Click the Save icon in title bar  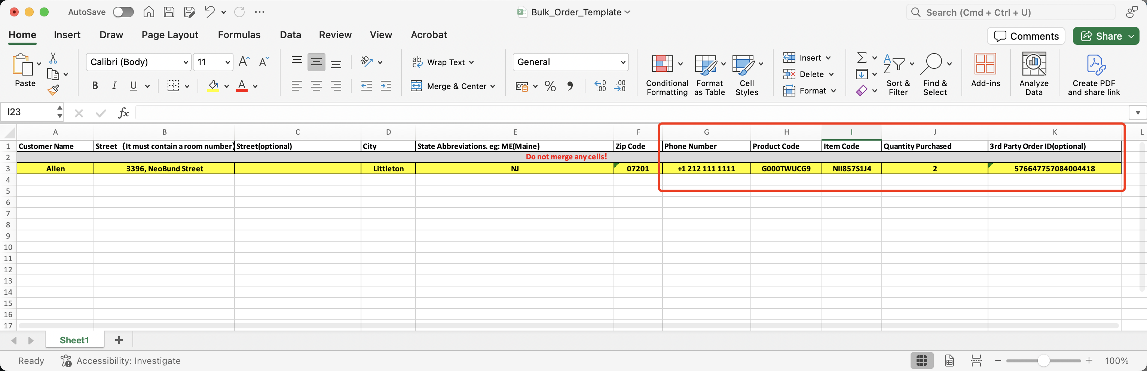tap(169, 12)
